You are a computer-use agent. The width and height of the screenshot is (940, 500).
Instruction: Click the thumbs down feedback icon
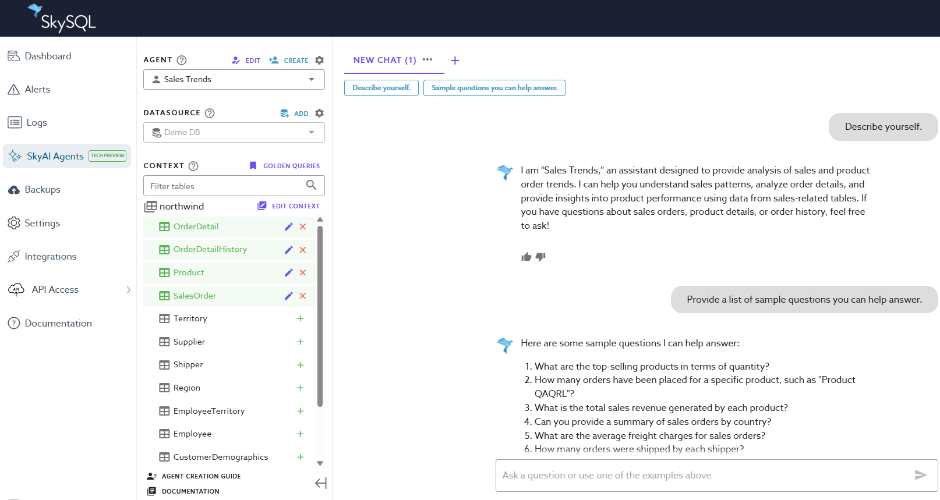pyautogui.click(x=540, y=257)
